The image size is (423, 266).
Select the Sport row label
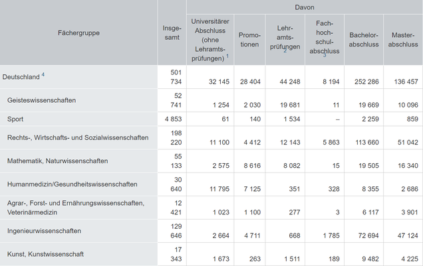point(15,119)
